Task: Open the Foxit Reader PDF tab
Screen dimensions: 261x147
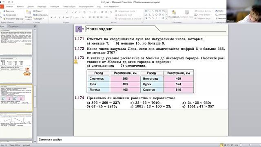Action: (x=111, y=7)
